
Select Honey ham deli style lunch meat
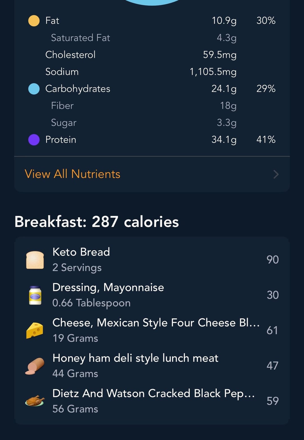pyautogui.click(x=152, y=366)
